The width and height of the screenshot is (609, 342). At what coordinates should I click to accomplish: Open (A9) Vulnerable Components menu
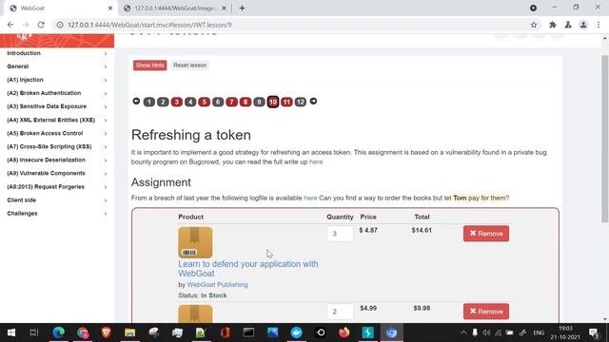tap(57, 173)
